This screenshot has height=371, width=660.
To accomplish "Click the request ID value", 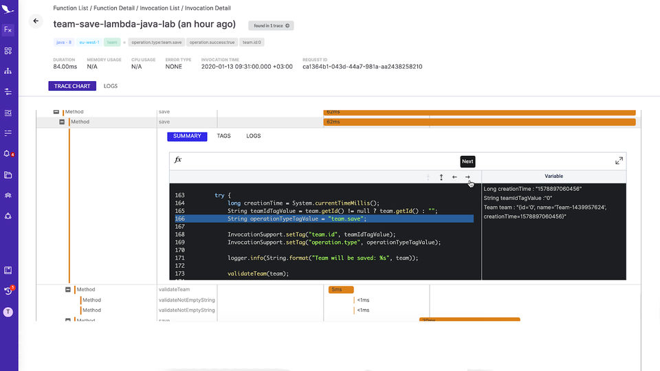I will [x=362, y=67].
